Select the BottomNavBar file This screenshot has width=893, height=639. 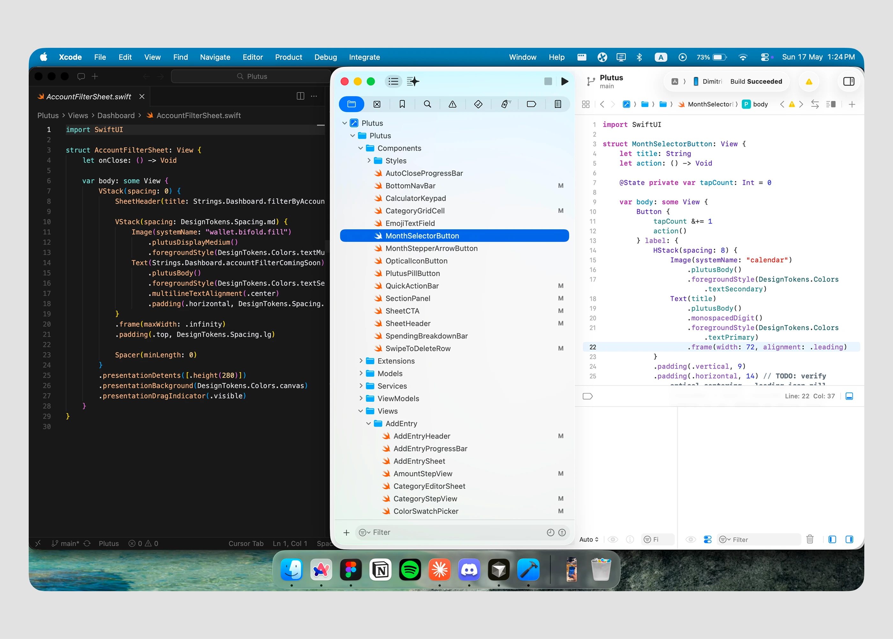tap(454, 186)
